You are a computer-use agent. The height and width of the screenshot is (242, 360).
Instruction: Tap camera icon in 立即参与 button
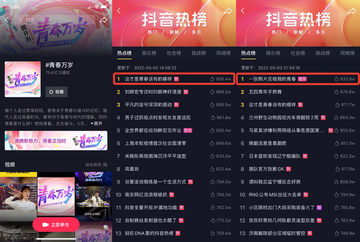tap(45, 225)
